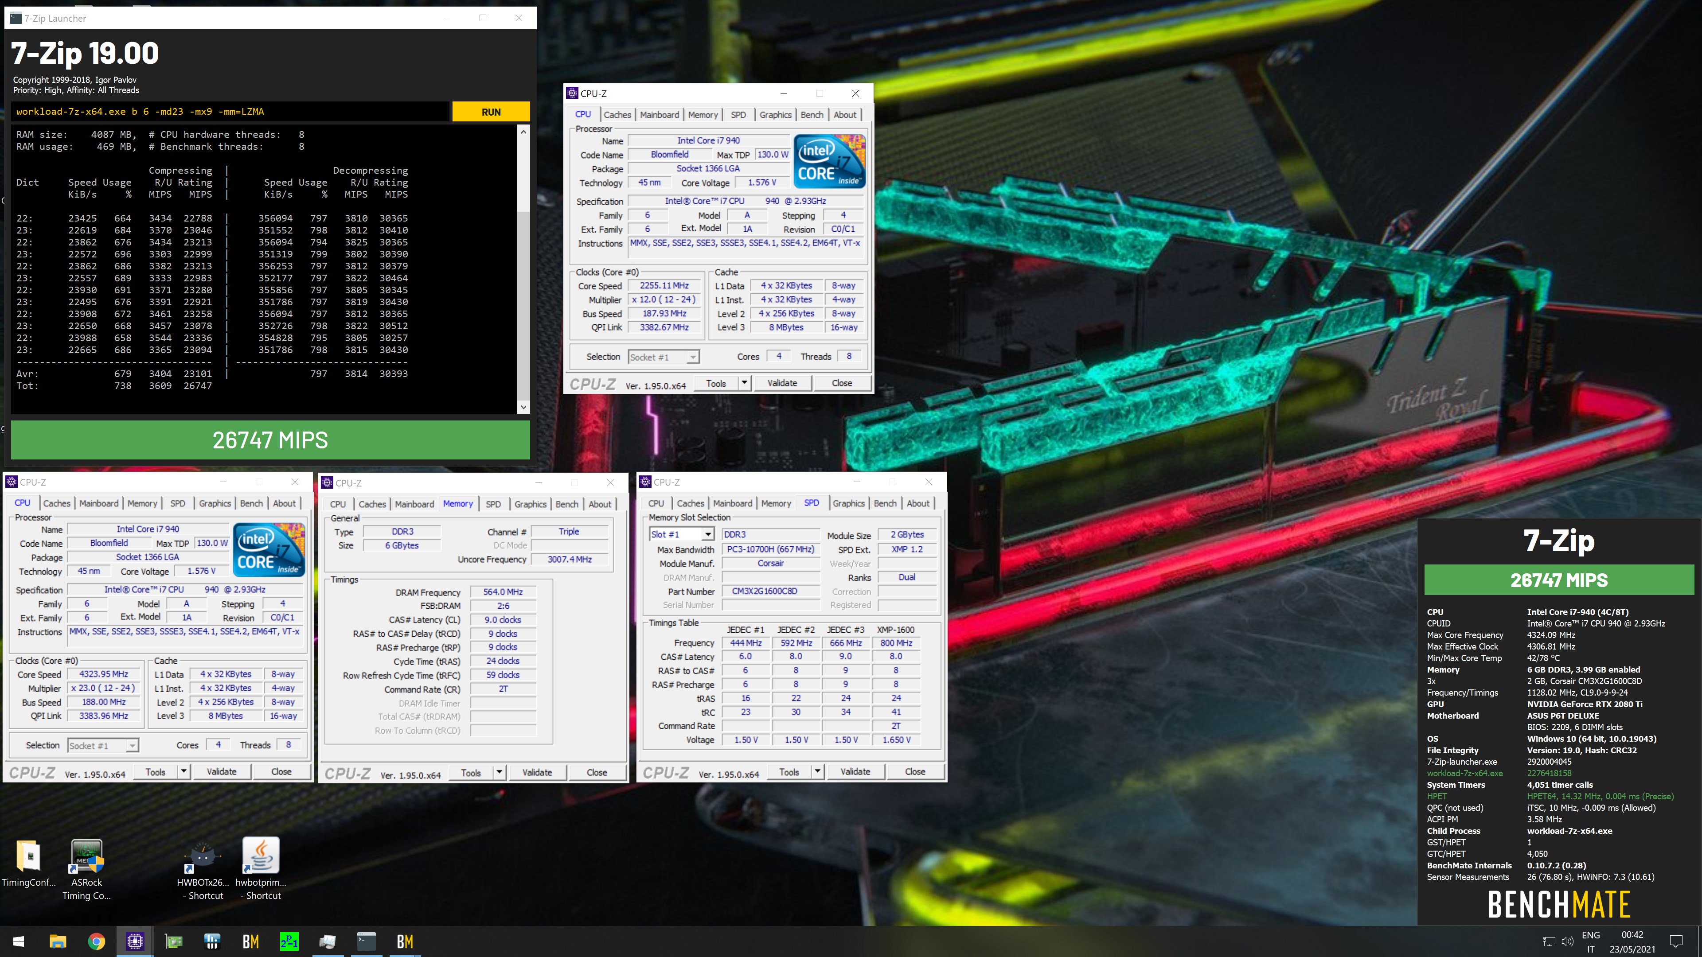Screen dimensions: 1702x957
Task: Click the green 'workload-7z-x64.exe' BenchMate entry
Action: [1464, 773]
